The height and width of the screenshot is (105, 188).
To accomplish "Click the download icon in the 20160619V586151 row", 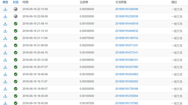I will pyautogui.click(x=5, y=60).
